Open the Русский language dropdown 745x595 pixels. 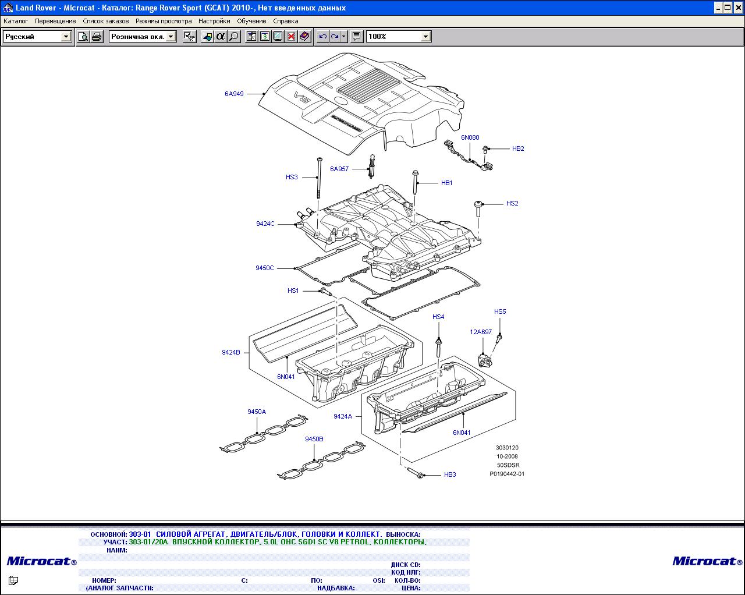point(66,37)
